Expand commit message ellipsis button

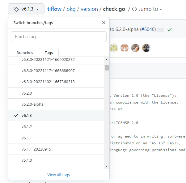coord(160,30)
